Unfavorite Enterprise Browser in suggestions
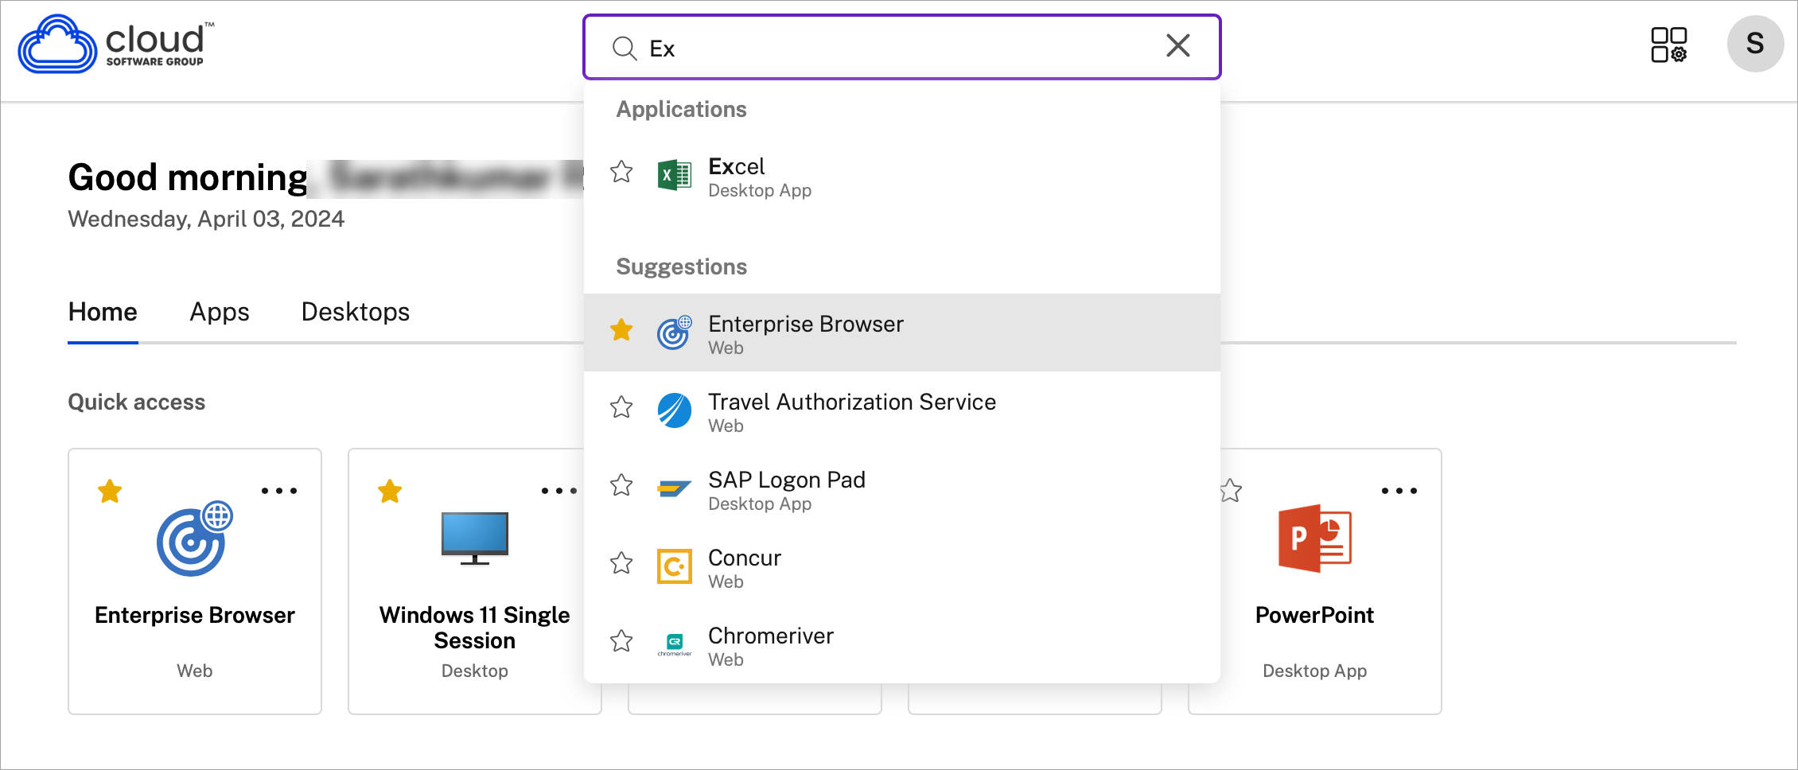The image size is (1798, 770). (x=621, y=329)
